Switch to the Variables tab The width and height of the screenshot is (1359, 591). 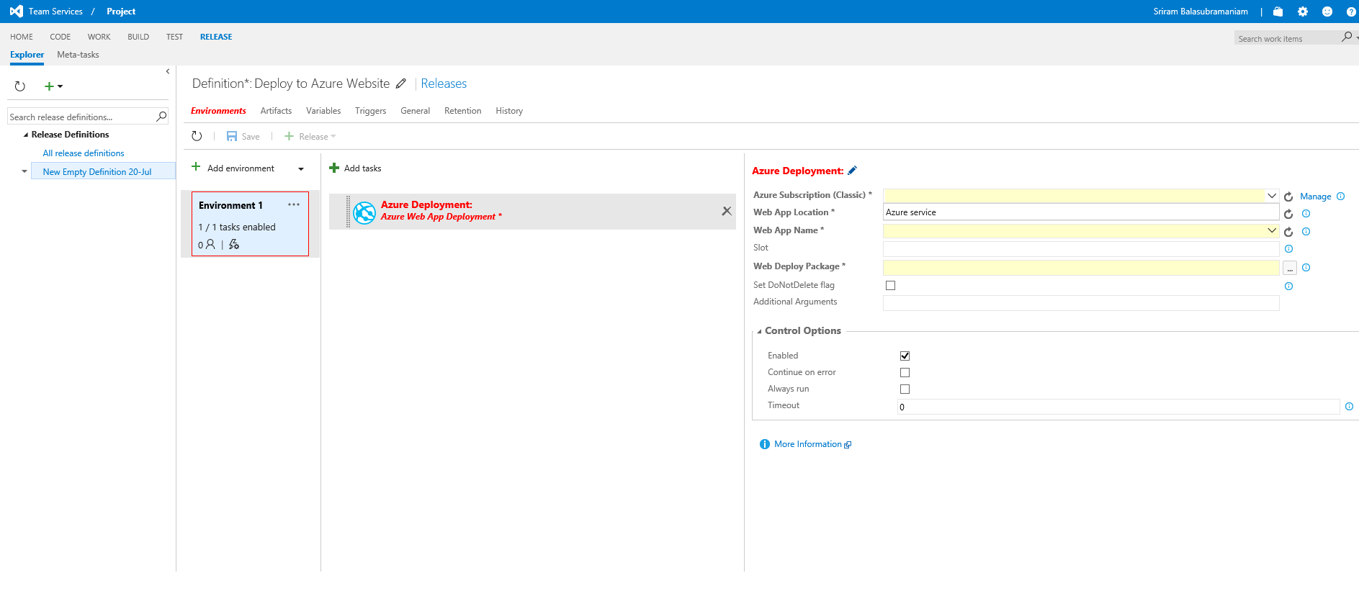click(323, 111)
